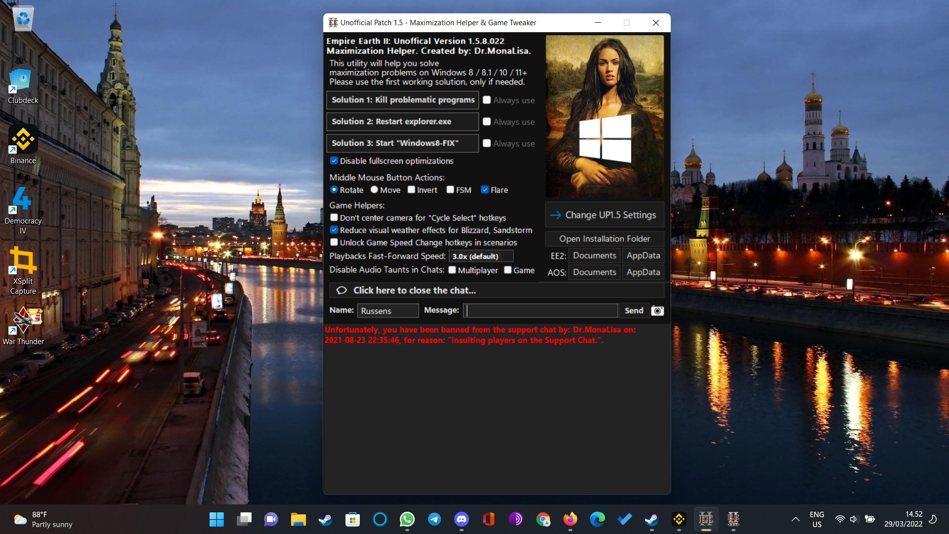Viewport: 949px width, 534px height.
Task: Check Multiplayer audio taunts checkbox
Action: [452, 270]
